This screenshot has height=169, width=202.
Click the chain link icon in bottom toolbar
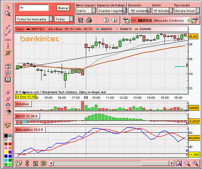[27, 163]
